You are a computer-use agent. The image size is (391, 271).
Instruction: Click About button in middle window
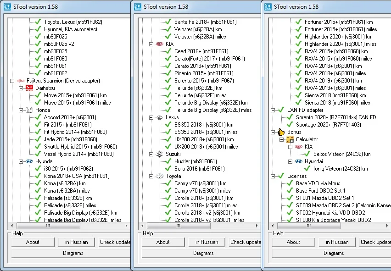pyautogui.click(x=163, y=242)
